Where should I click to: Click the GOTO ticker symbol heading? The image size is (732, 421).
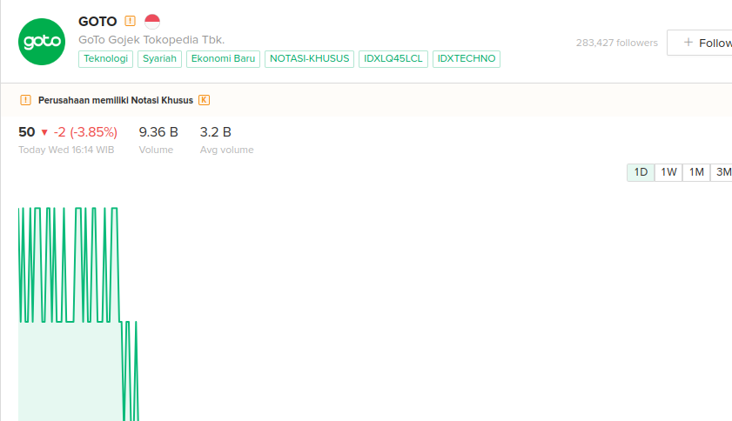pyautogui.click(x=97, y=22)
